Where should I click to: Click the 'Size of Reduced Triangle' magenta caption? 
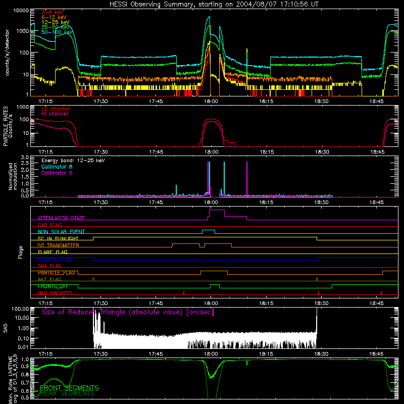(128, 312)
